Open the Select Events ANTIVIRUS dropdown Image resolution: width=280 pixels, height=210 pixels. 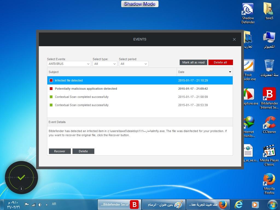coord(69,64)
